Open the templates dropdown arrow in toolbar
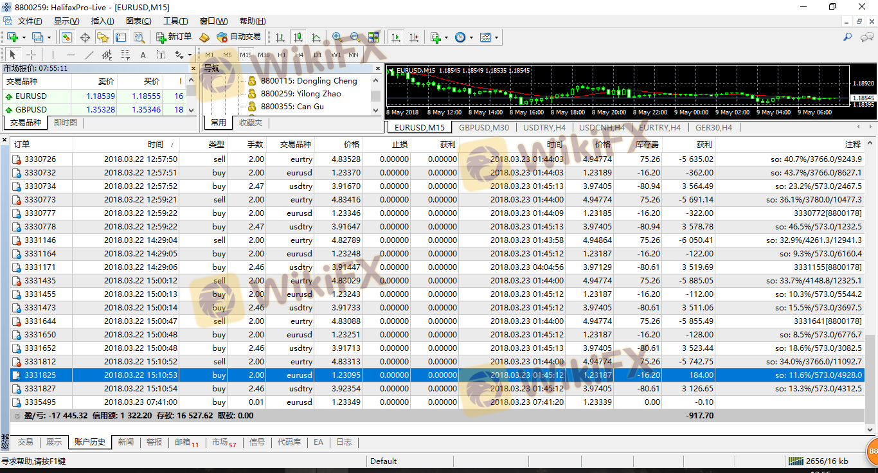 point(496,37)
